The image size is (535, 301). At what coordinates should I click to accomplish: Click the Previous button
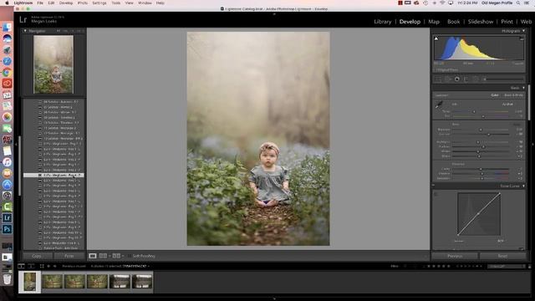pyautogui.click(x=455, y=256)
